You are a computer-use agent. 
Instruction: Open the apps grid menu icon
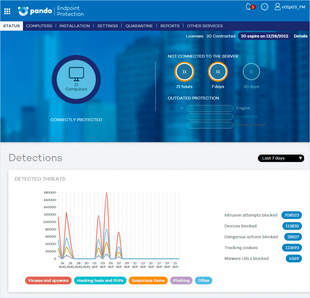click(7, 11)
